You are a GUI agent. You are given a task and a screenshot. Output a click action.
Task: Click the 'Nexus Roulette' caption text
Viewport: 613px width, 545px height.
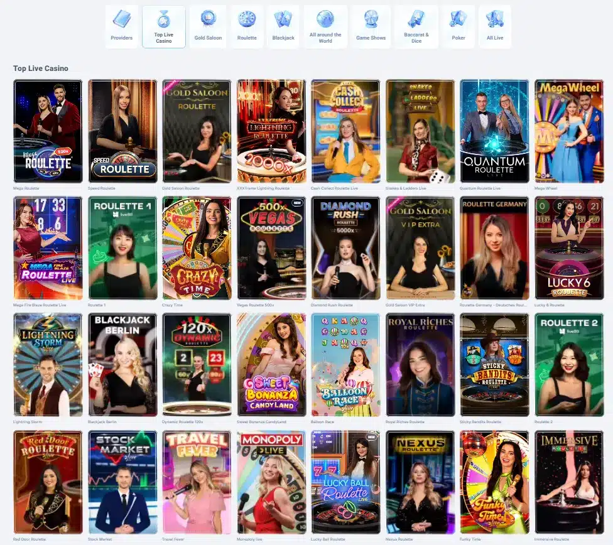[x=399, y=539]
